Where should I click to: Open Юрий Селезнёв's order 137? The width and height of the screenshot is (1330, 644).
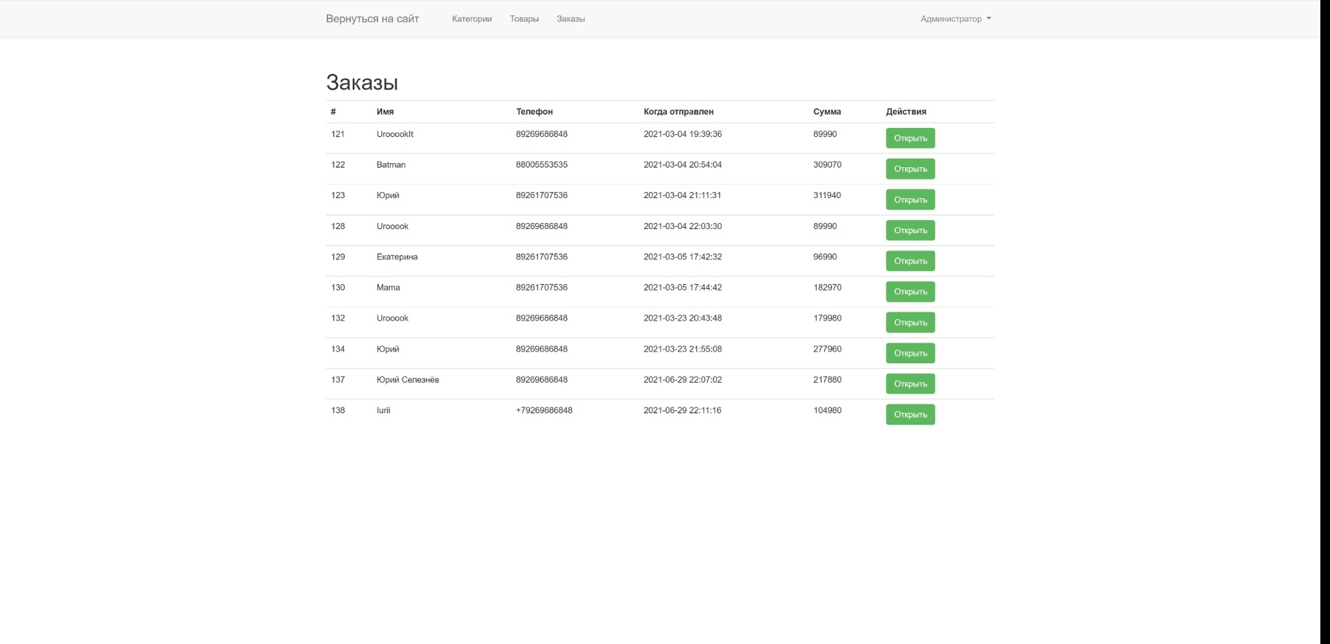tap(910, 384)
